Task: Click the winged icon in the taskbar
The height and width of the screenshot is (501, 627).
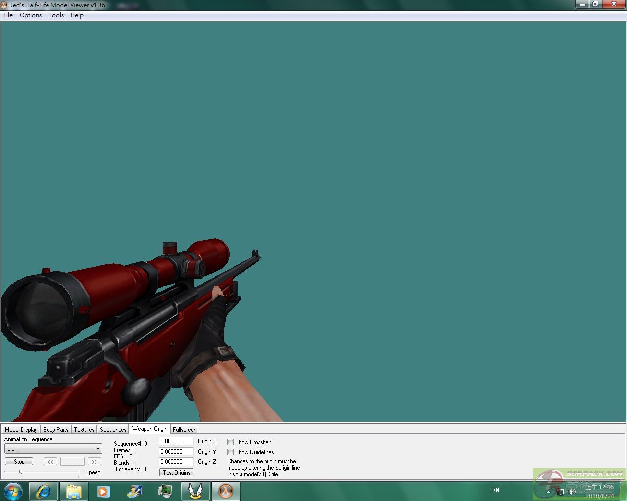Action: (195, 491)
